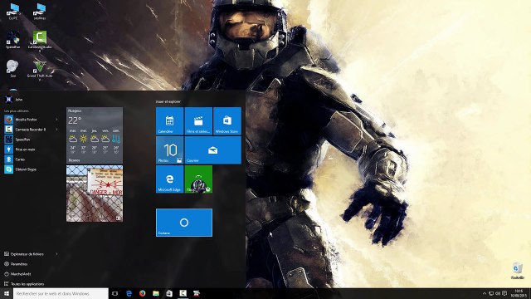Open the Courrier mail tile

click(213, 150)
